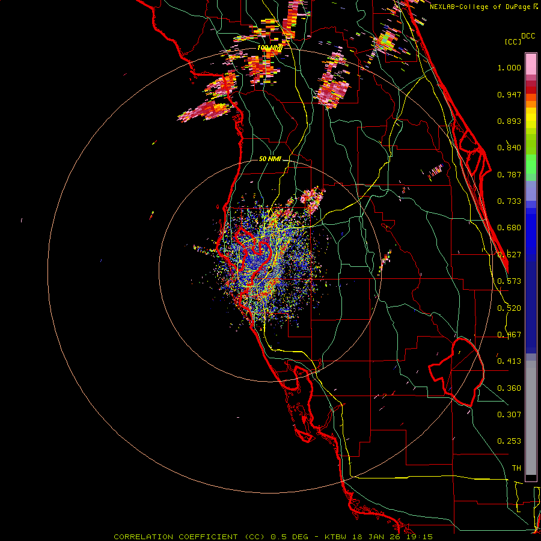Screen dimensions: 541x541
Task: Select the 0.787 legend value
Action: point(509,174)
